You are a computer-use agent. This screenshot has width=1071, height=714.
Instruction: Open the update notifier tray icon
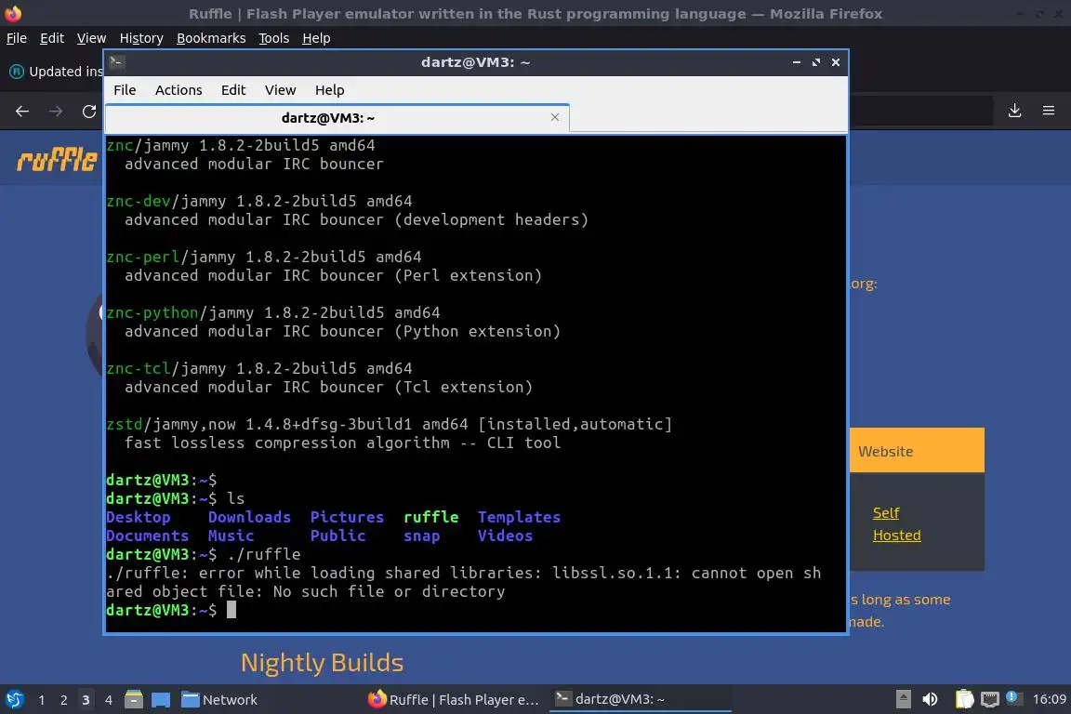(x=1013, y=698)
